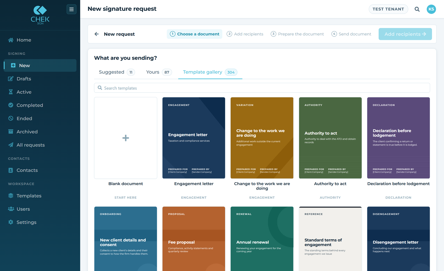444x271 pixels.
Task: Click the 87 count badge on Yours
Action: pos(167,72)
